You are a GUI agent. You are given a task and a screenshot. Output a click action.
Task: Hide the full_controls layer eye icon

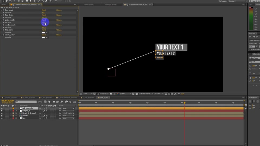click(x=2, y=108)
